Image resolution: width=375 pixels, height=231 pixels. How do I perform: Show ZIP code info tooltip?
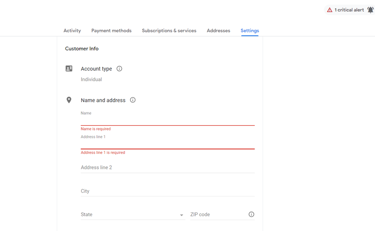pos(251,214)
